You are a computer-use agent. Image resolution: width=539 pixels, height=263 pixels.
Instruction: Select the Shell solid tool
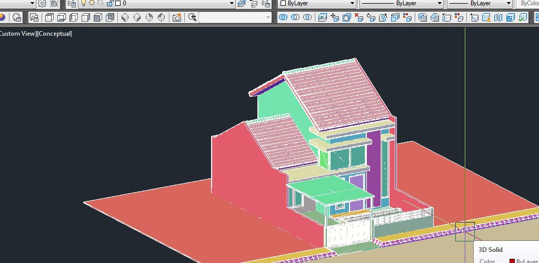coord(511,17)
